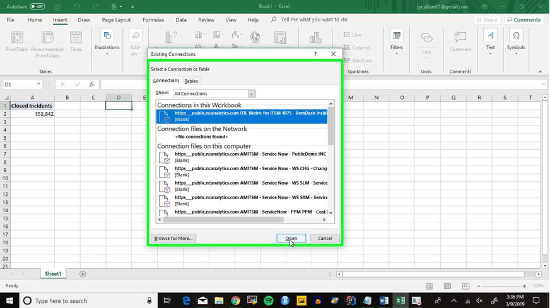Switch to Normal view icon
Viewport: 550px width, 308px height.
tap(429, 287)
